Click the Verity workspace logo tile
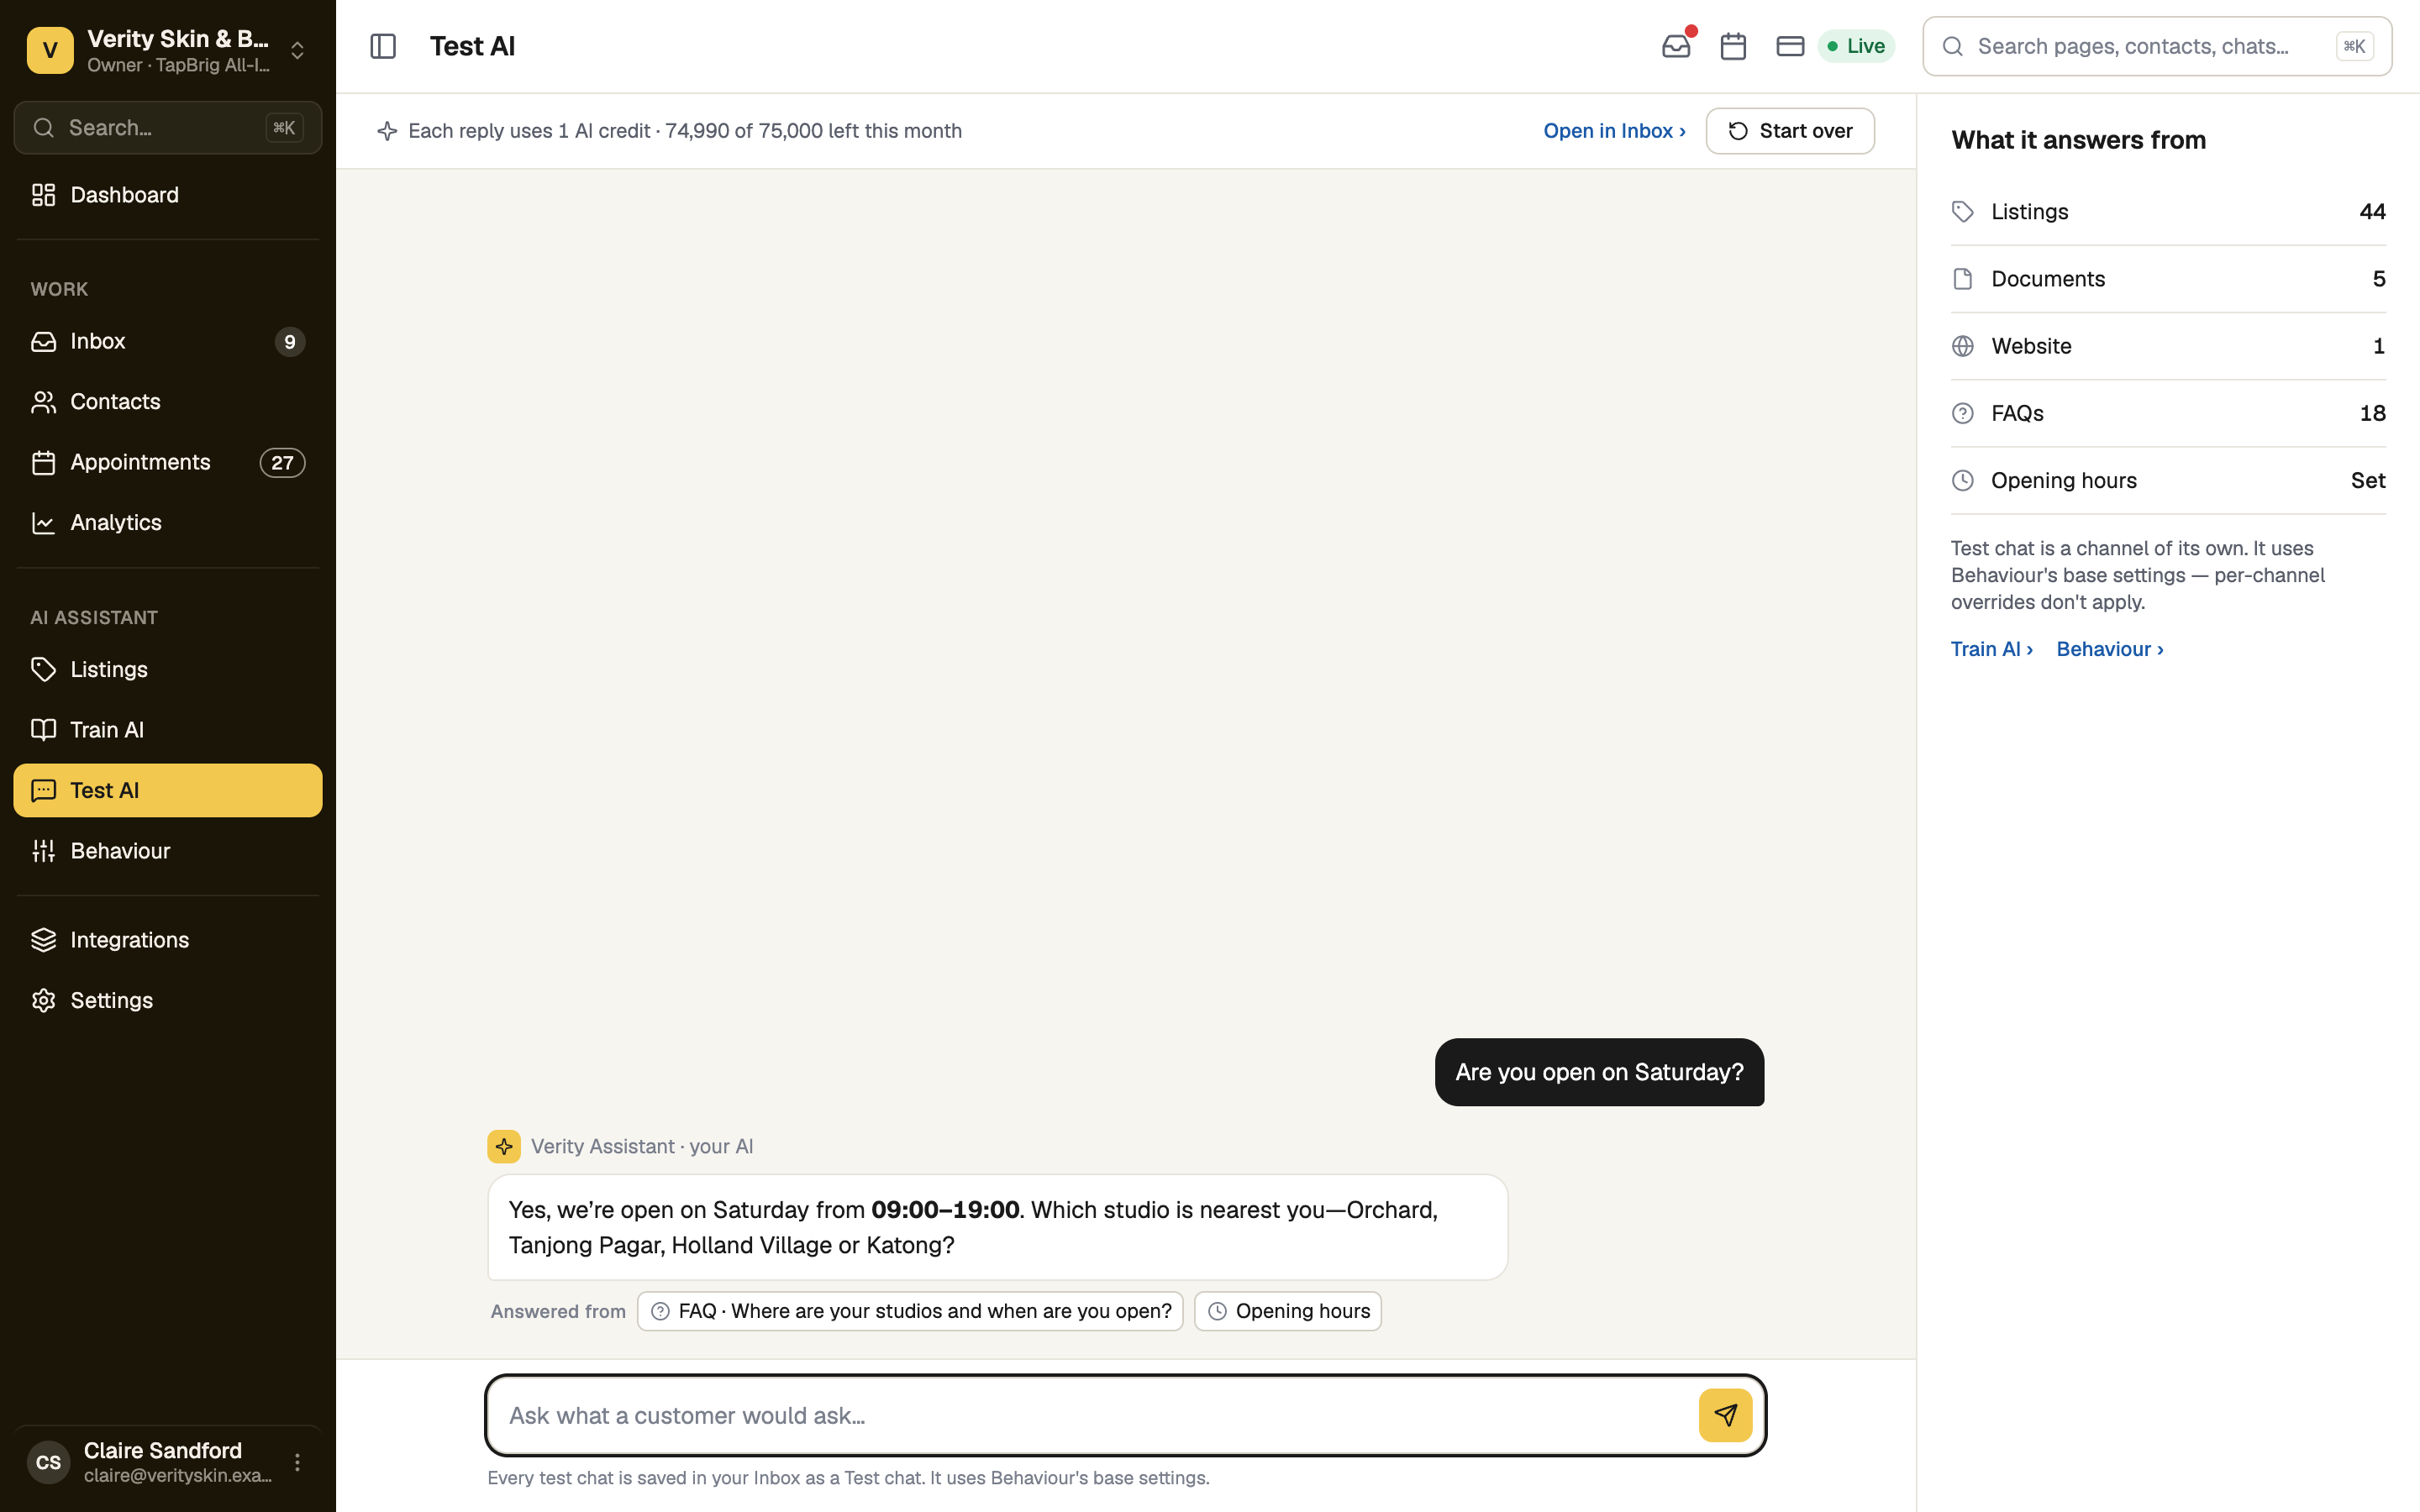Screen dimensions: 2420x1512 click(50, 50)
